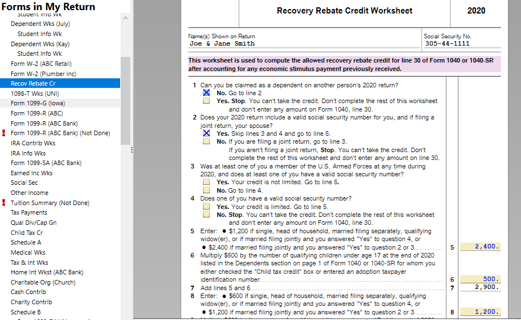Screen dimensions: 521x320
Task: Click the forms list scroll up arrow
Action: pyautogui.click(x=125, y=18)
